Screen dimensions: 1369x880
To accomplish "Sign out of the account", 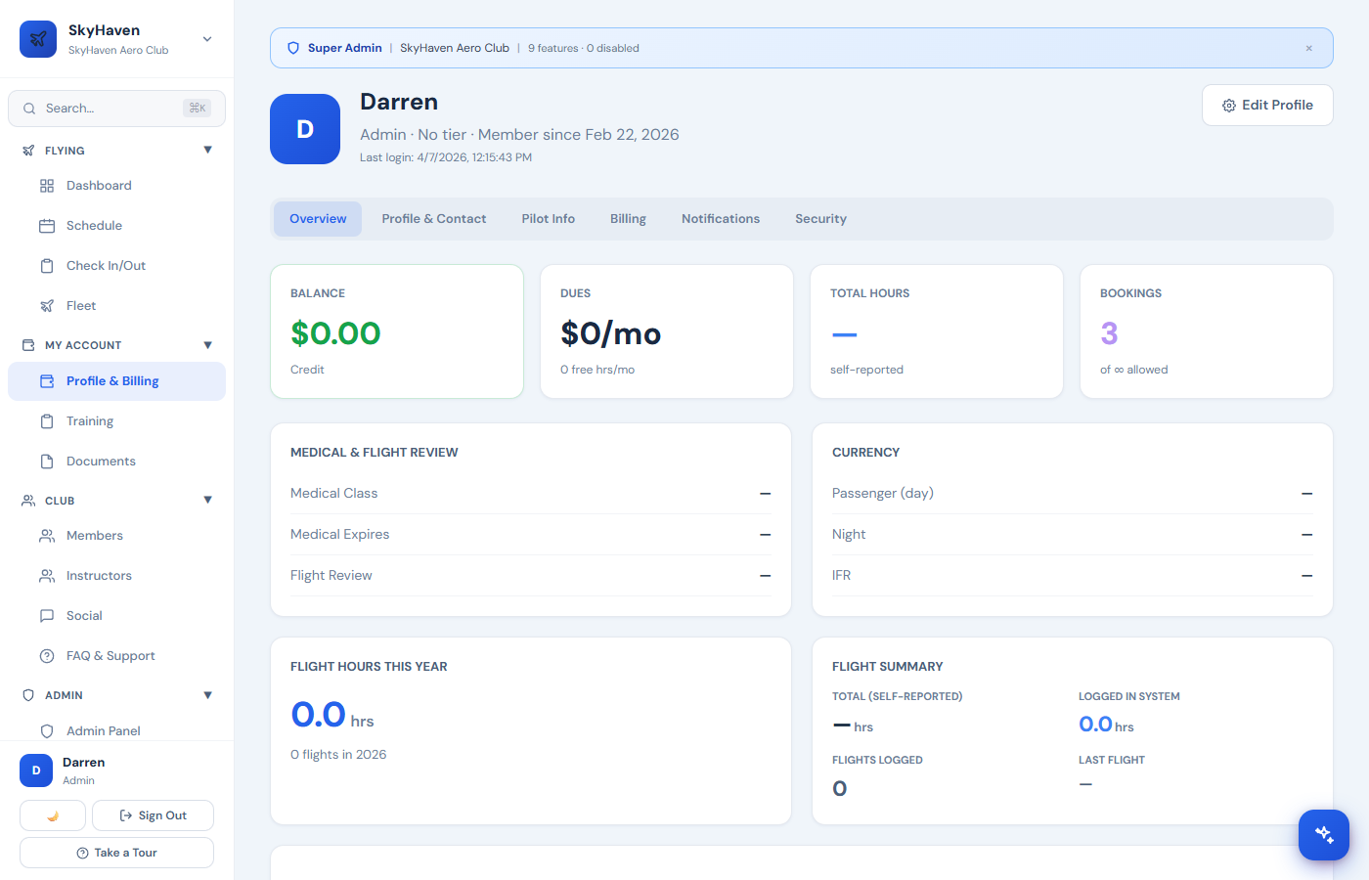I will [x=153, y=814].
